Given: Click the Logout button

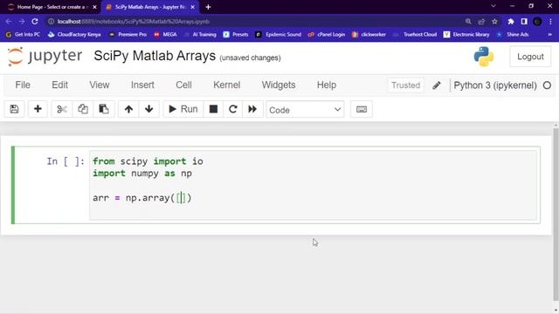Looking at the screenshot, I should 530,57.
